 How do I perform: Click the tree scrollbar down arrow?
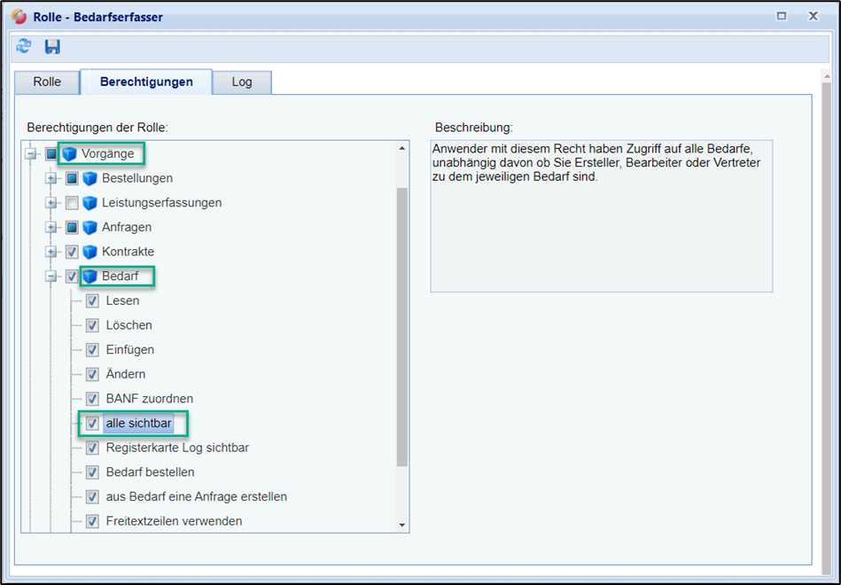(x=402, y=525)
